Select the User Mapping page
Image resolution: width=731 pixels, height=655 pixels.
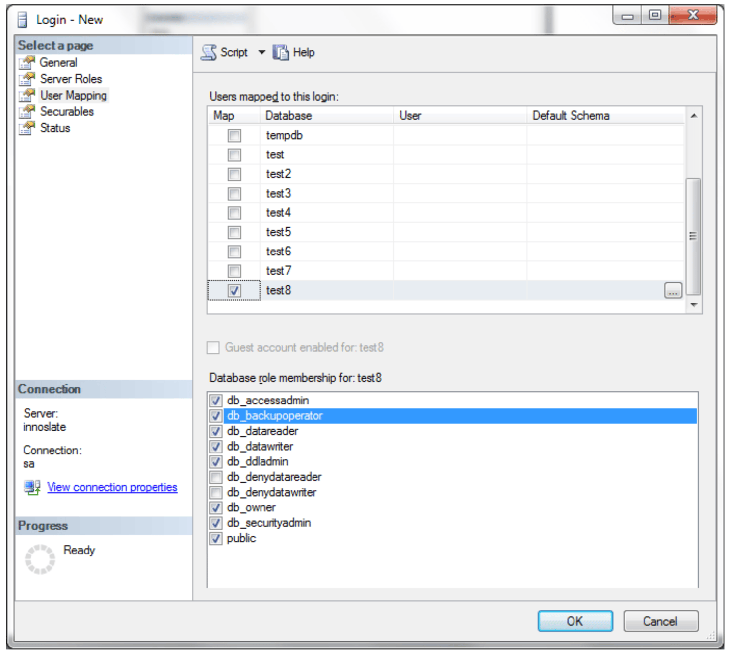click(72, 95)
